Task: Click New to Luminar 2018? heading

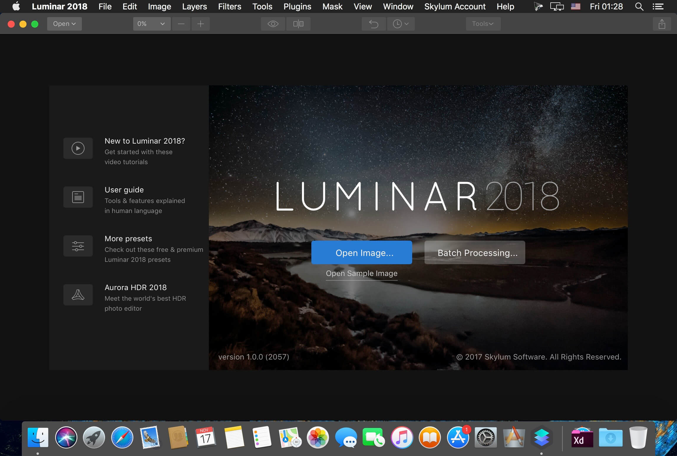Action: pyautogui.click(x=145, y=141)
